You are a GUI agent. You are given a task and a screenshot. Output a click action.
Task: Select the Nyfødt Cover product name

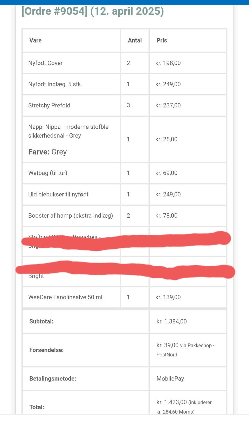tap(45, 63)
